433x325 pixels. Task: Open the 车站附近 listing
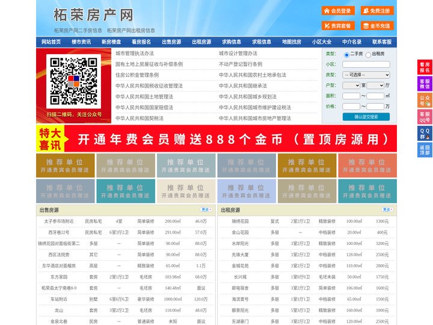point(59,299)
